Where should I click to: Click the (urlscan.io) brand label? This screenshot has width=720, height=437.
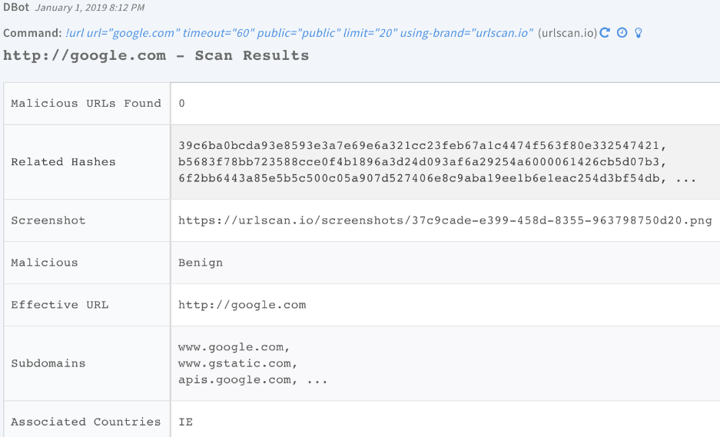[568, 33]
